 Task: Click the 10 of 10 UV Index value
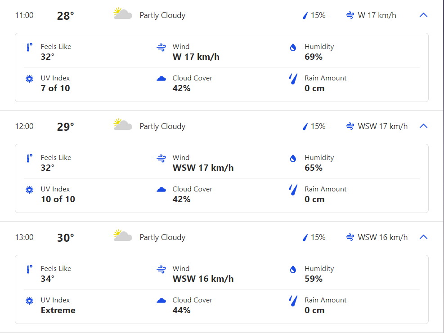click(58, 199)
